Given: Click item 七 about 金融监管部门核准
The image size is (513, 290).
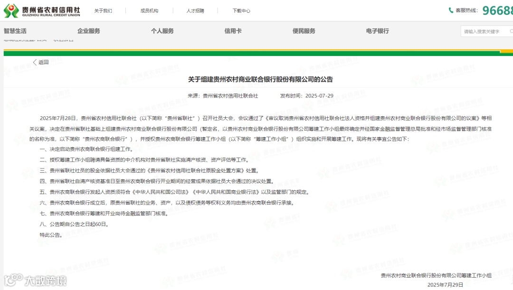Looking at the screenshot, I should point(104,214).
